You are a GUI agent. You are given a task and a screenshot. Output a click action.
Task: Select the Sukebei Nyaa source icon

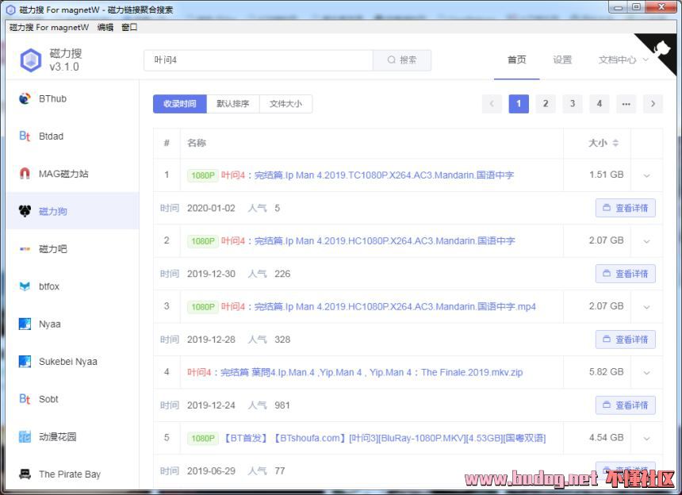[x=25, y=362]
